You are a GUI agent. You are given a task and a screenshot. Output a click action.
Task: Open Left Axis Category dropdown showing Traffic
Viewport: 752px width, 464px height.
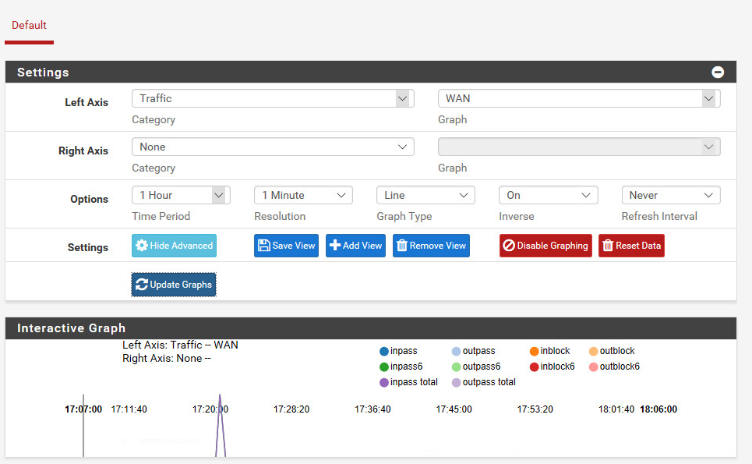coord(273,98)
